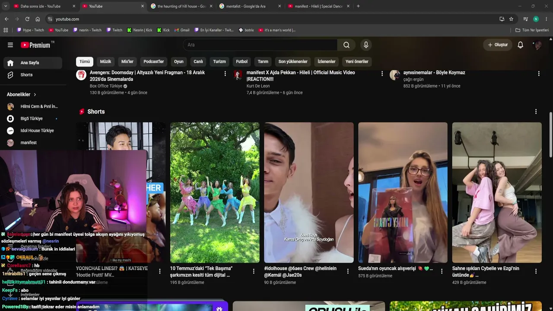Click the Oluştur create button
This screenshot has width=553, height=311.
click(x=498, y=45)
